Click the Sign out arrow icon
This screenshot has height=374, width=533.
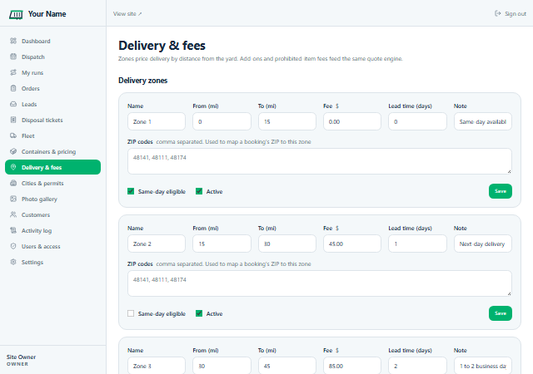click(x=498, y=13)
